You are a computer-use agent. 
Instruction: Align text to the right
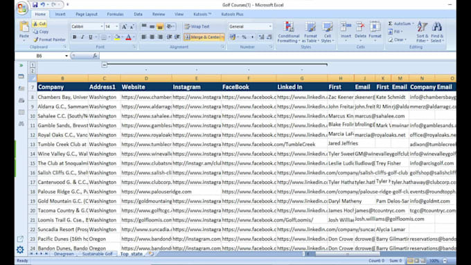(x=160, y=37)
